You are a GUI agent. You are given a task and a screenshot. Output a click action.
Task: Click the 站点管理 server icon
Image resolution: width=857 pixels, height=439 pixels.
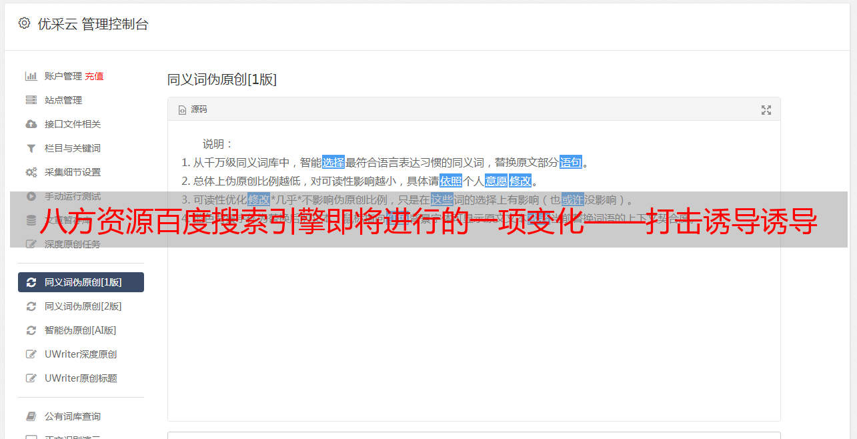point(31,100)
